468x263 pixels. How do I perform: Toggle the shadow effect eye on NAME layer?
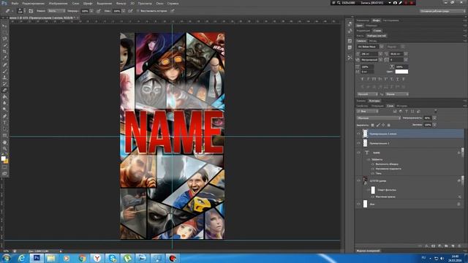373,173
